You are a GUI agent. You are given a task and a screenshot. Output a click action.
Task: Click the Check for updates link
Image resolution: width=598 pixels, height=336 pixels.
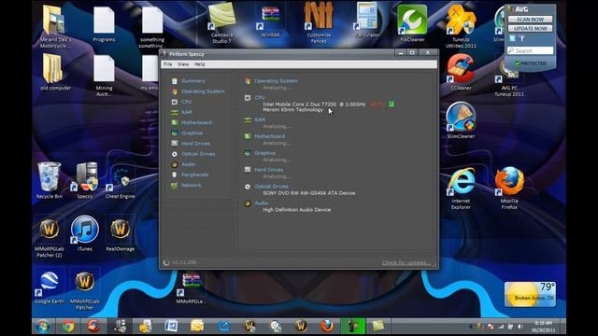pos(406,263)
